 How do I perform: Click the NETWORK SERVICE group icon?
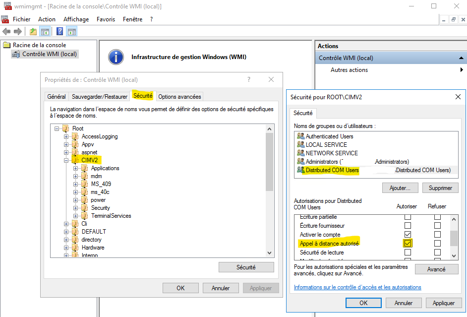pos(300,153)
